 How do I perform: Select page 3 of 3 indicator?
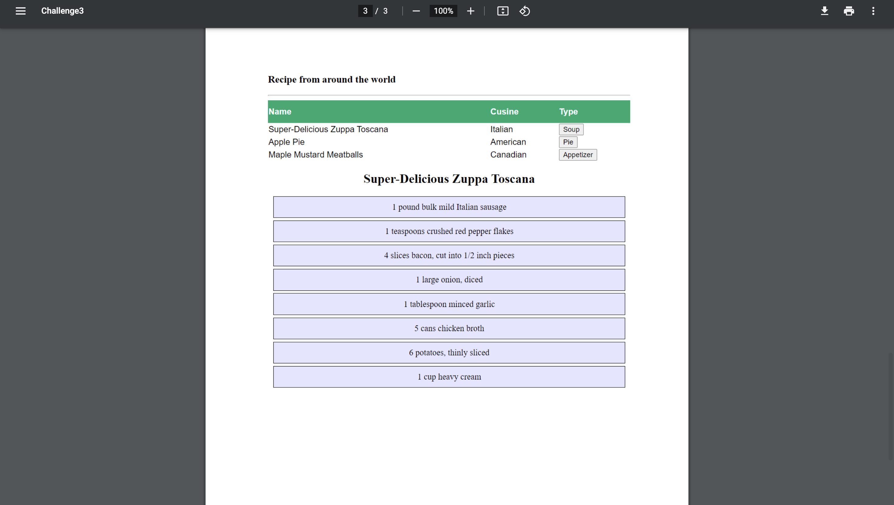[x=373, y=11]
